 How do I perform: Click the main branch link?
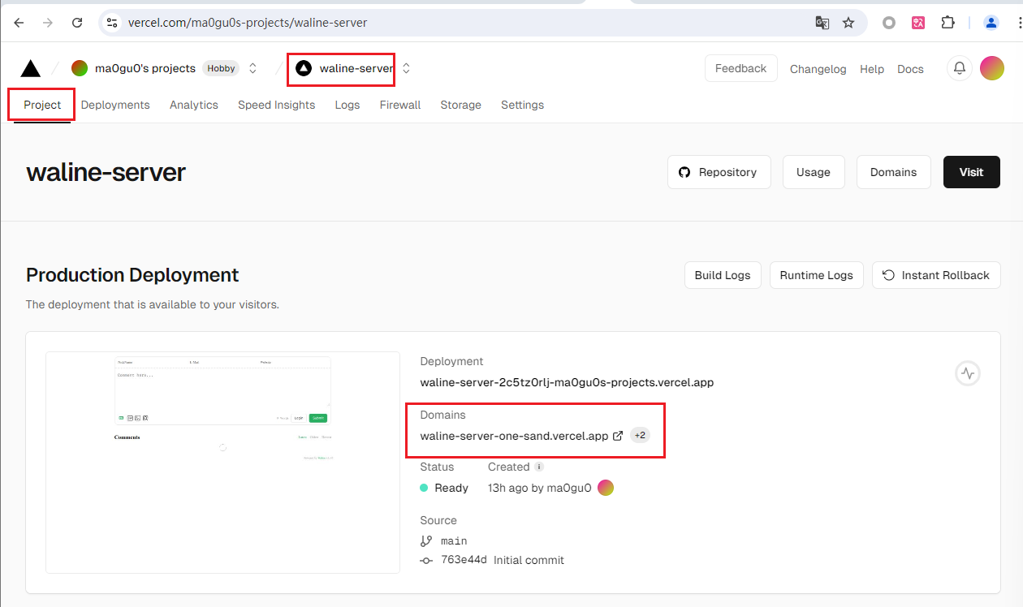point(454,541)
